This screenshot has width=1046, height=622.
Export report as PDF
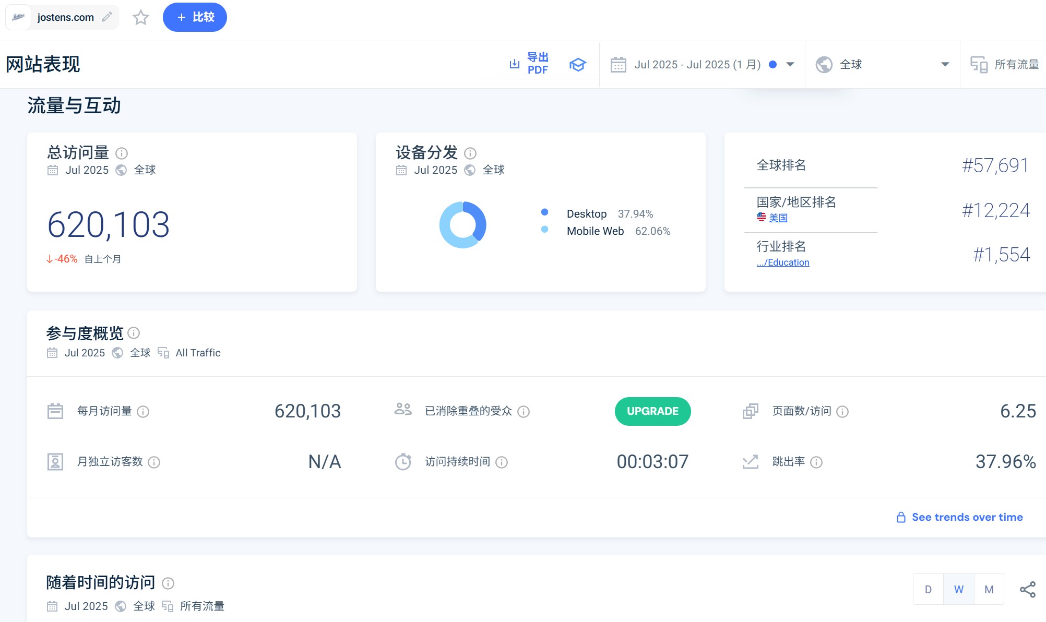(529, 64)
